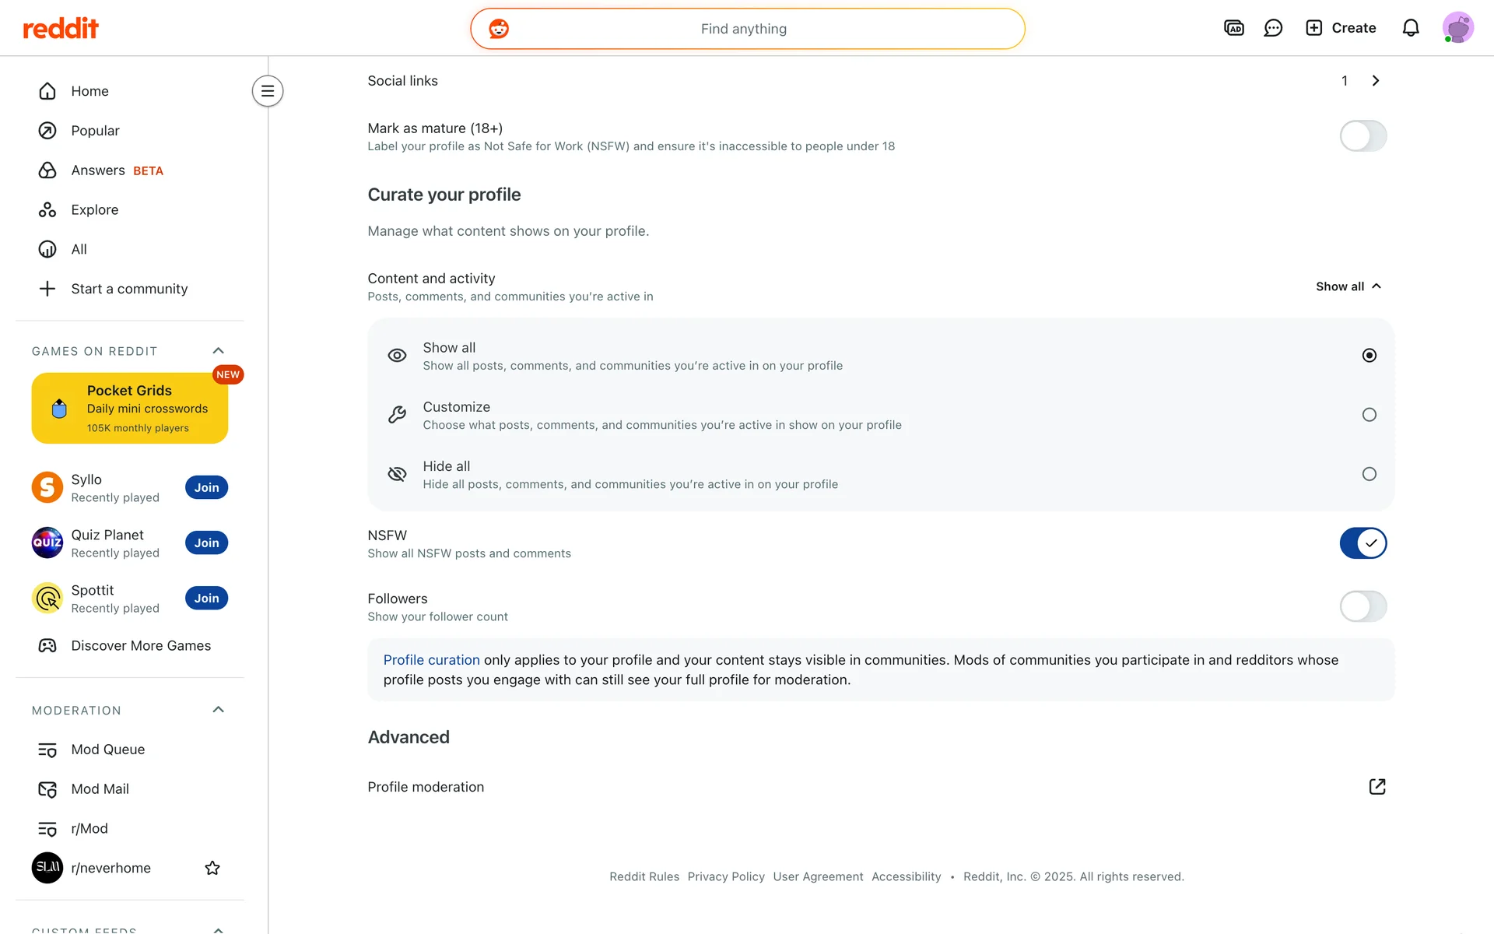The image size is (1494, 934).
Task: Click the reddit logo
Action: coord(61,29)
